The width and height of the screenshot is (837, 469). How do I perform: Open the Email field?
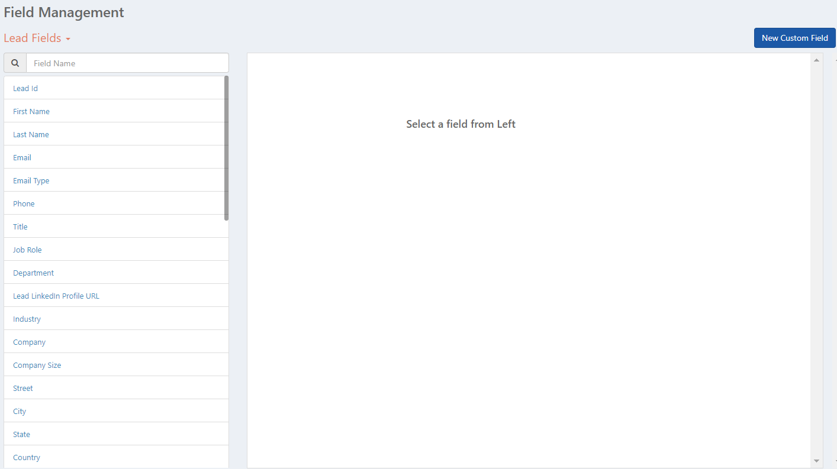pos(116,157)
